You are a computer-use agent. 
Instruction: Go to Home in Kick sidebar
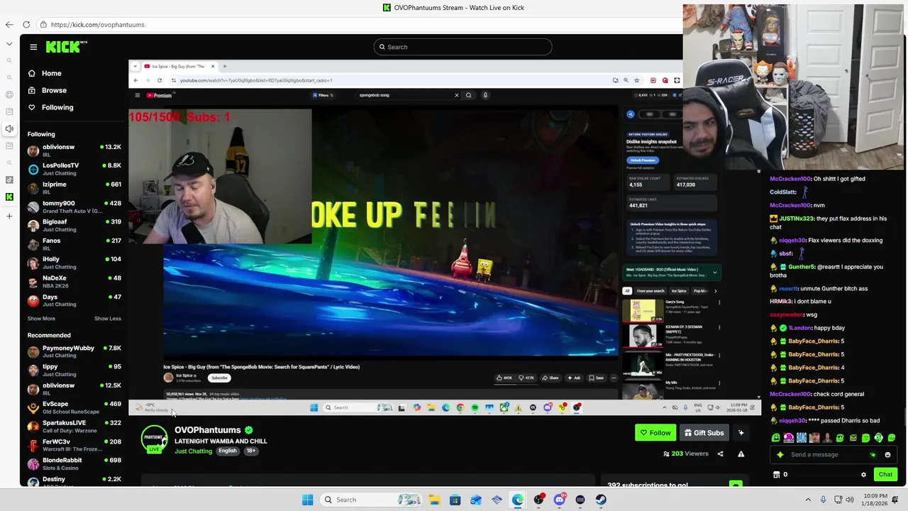[51, 73]
